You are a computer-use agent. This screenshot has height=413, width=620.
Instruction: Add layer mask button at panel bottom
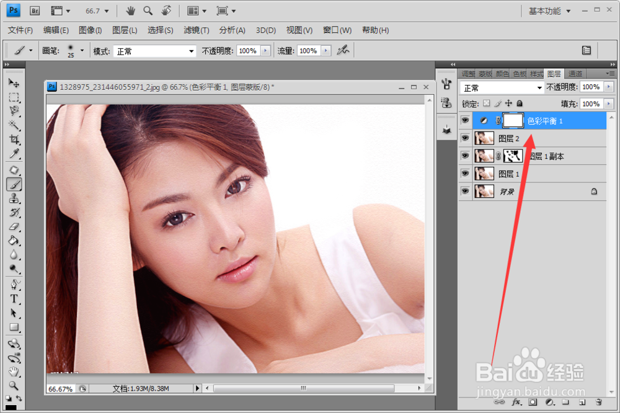tap(533, 402)
